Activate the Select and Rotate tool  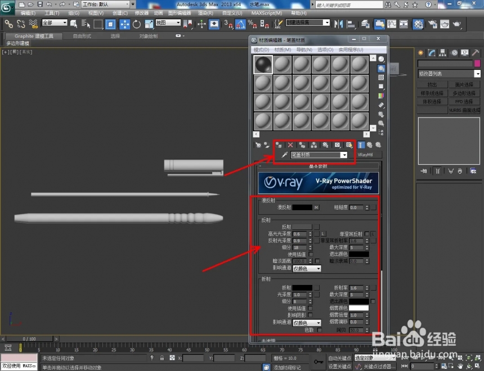tap(136, 24)
